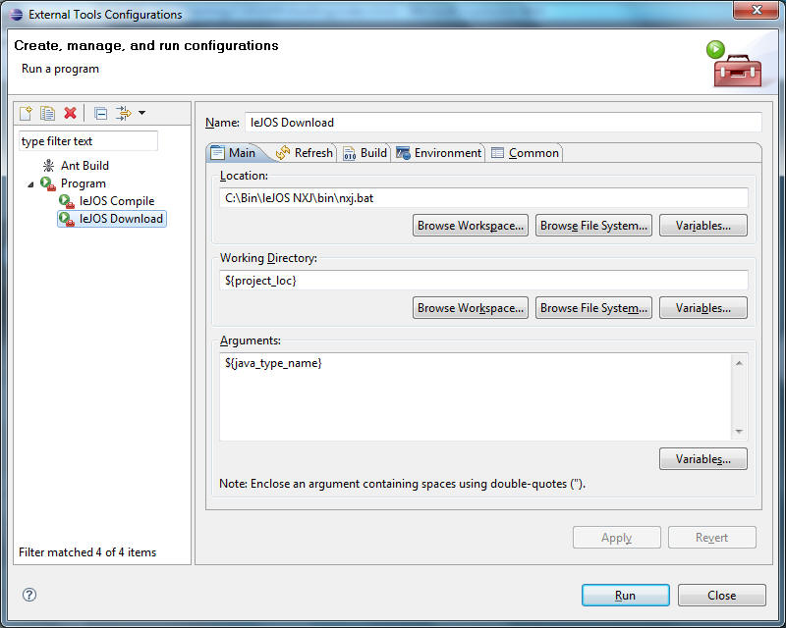Switch to the Common tab
This screenshot has height=628, width=786.
point(525,153)
